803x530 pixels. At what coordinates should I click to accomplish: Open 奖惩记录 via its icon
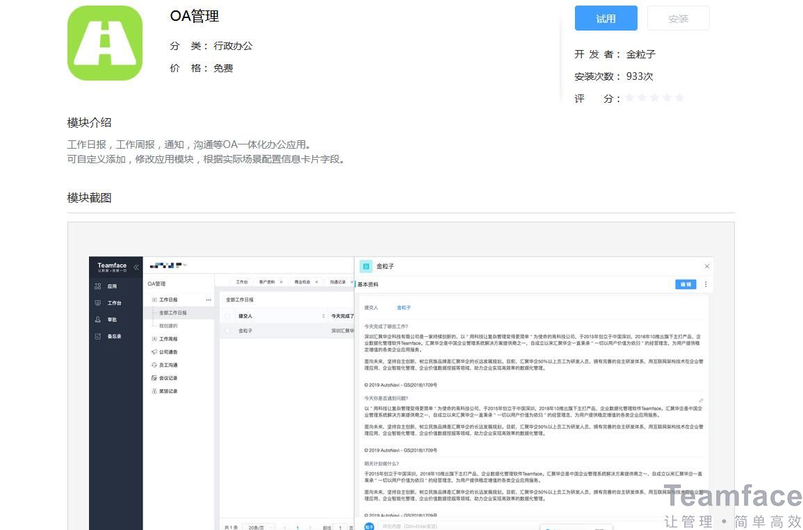point(154,392)
